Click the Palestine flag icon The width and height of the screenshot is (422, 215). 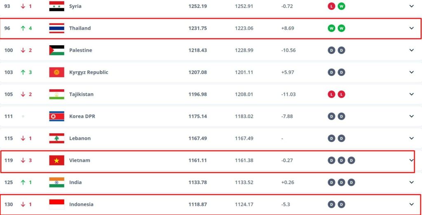click(x=56, y=50)
